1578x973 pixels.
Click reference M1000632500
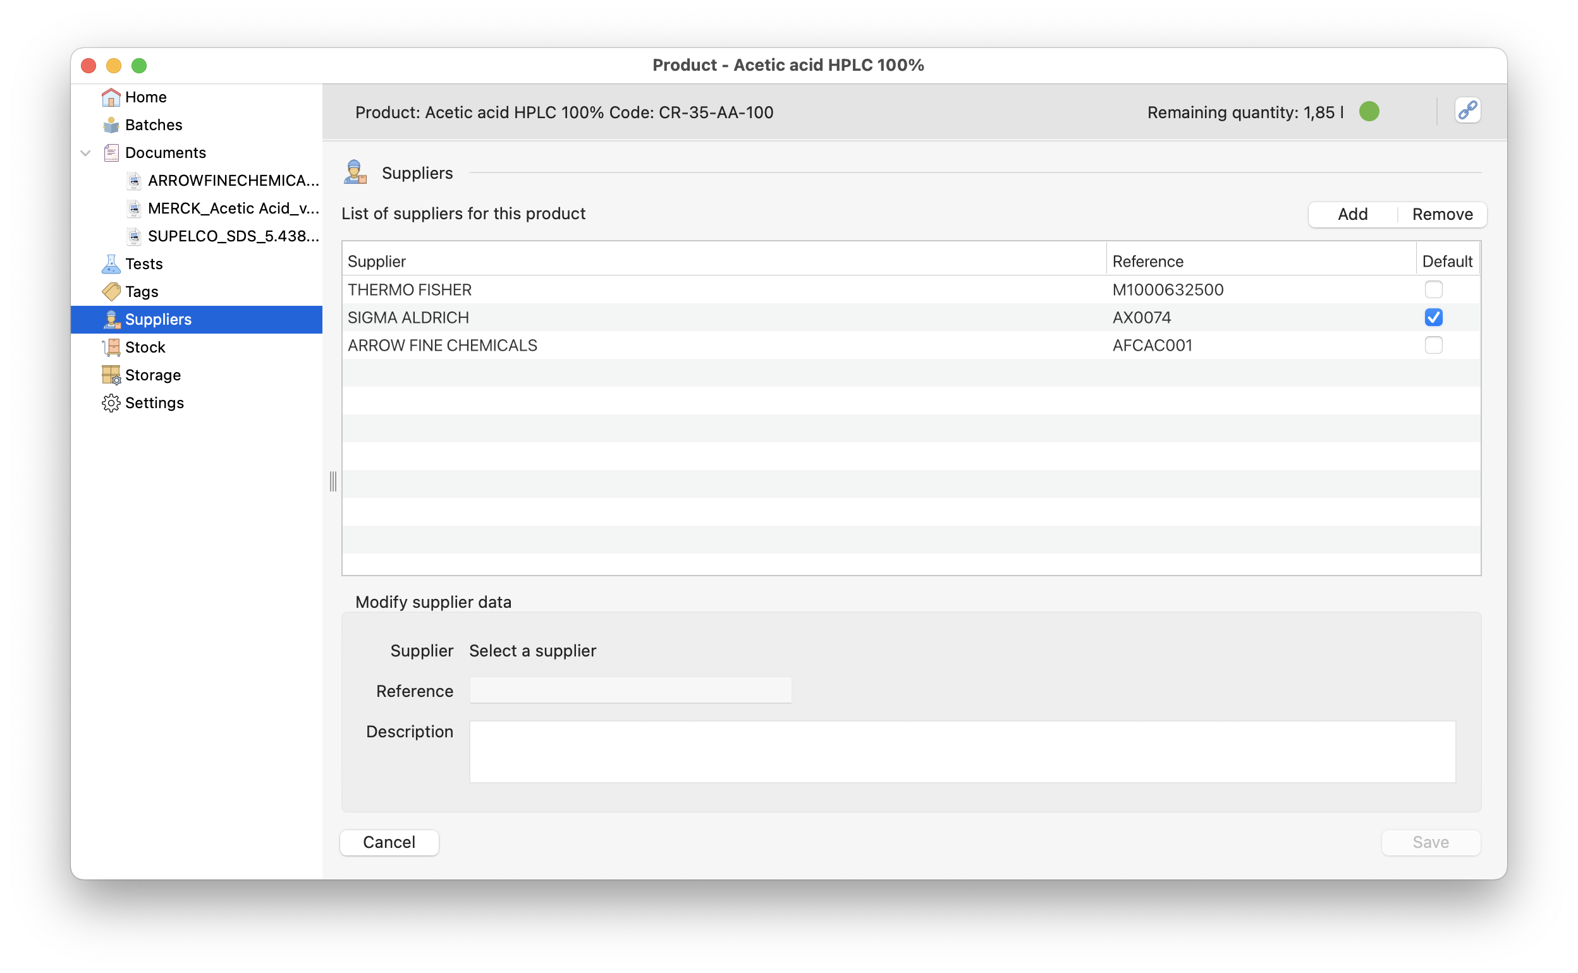point(1167,289)
